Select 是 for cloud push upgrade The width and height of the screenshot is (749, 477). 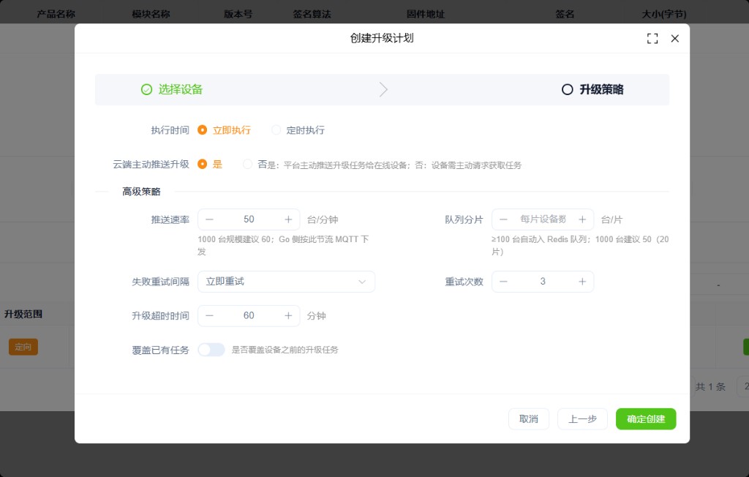point(210,165)
